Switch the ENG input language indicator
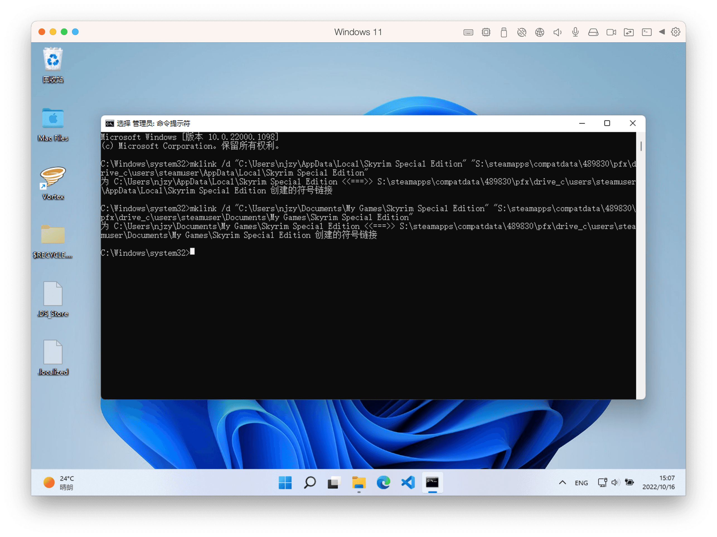This screenshot has width=717, height=537. (581, 483)
